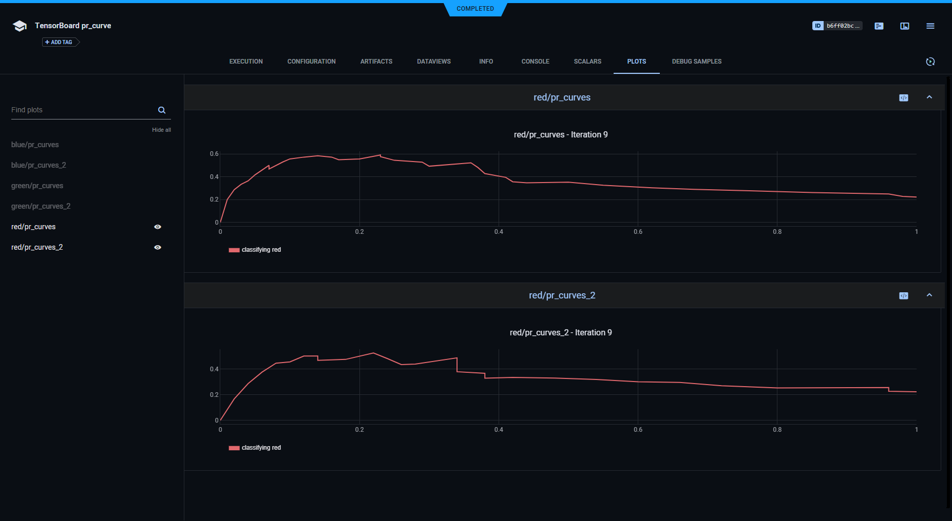Hide the red/pr_curves plot
This screenshot has width=952, height=521.
[158, 226]
